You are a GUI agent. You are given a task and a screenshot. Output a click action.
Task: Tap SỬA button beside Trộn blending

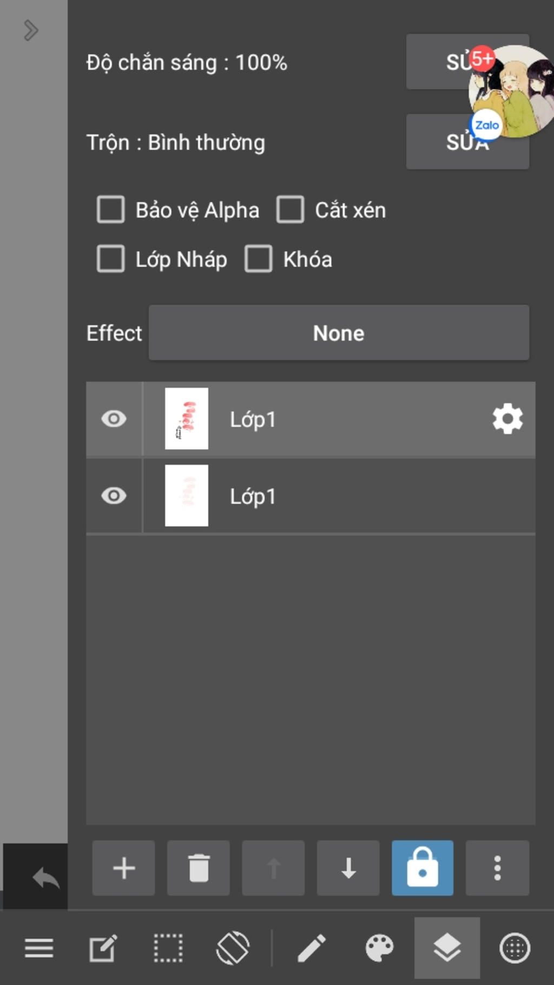(x=467, y=142)
